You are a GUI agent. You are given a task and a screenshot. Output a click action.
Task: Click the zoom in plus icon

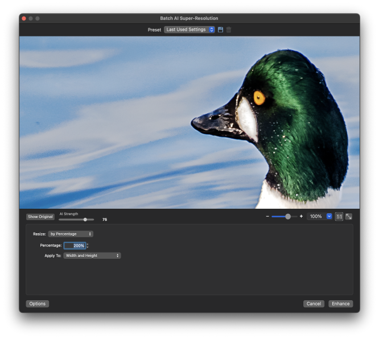(301, 217)
